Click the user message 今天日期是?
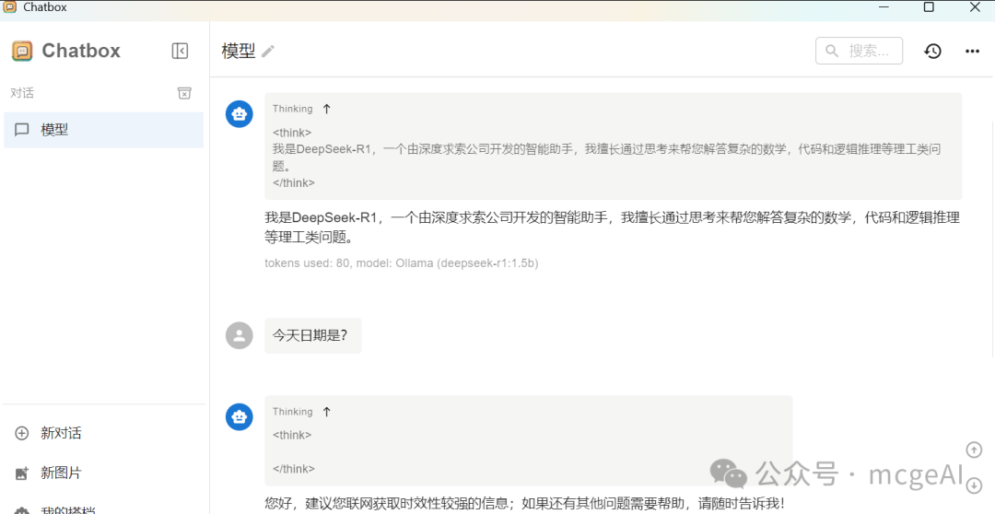This screenshot has width=995, height=514. point(313,335)
